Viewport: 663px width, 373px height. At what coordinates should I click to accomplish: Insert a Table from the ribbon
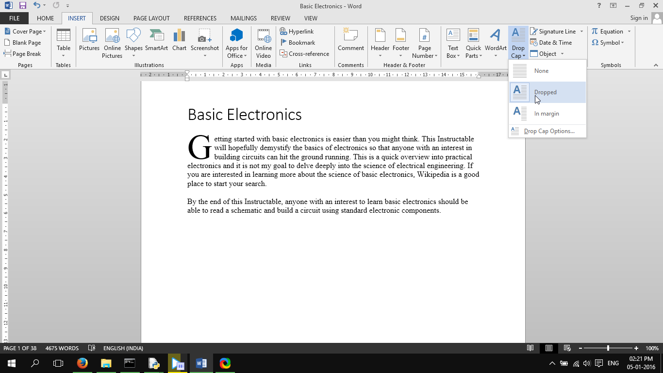tap(64, 44)
